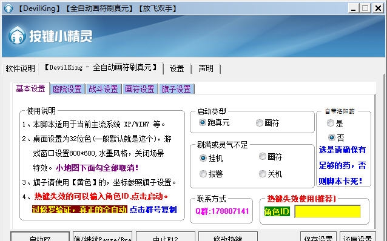Select 是 for 自带洛阳药
Viewport: 387px width, 241px height.
coord(335,123)
